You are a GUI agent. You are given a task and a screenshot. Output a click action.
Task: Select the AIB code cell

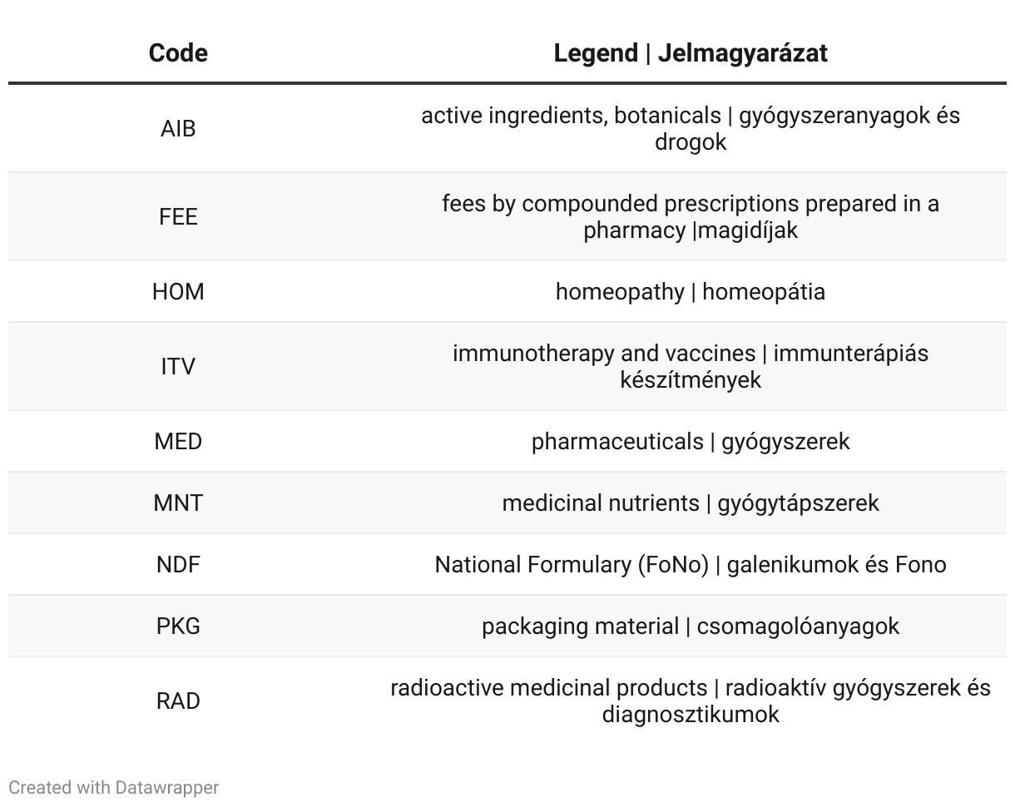[x=178, y=129]
